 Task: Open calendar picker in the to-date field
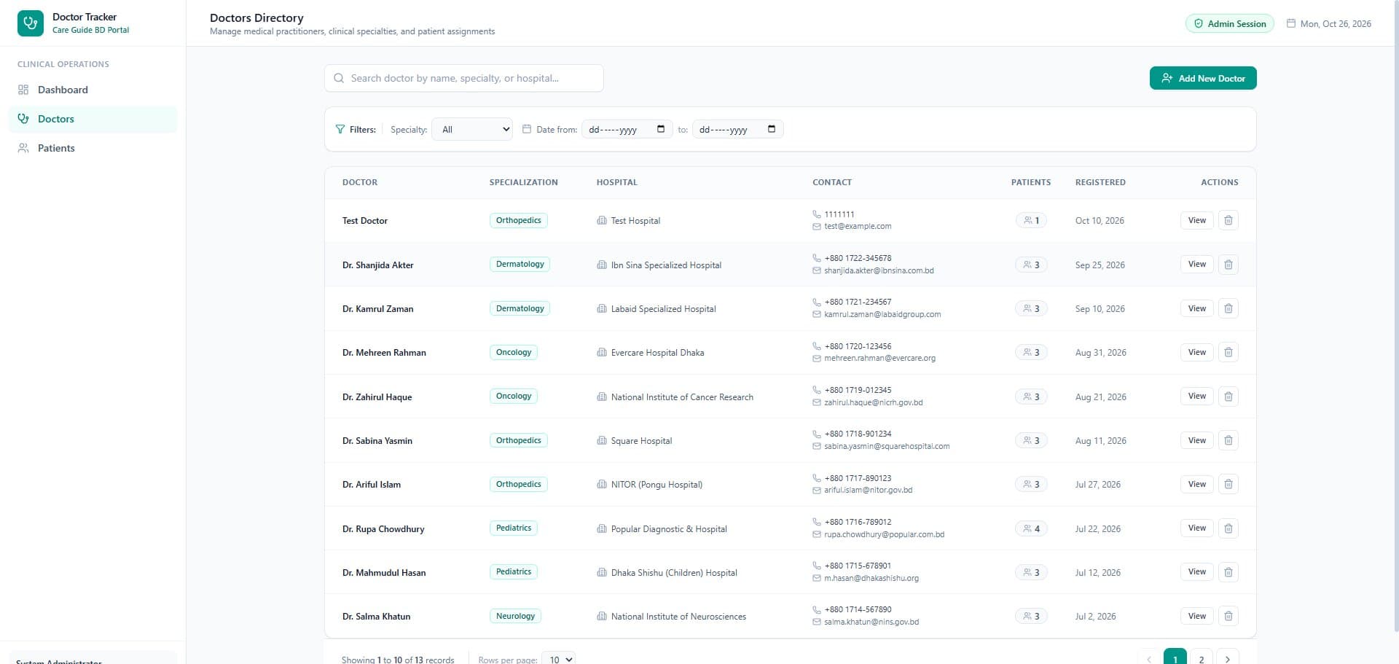pos(772,129)
